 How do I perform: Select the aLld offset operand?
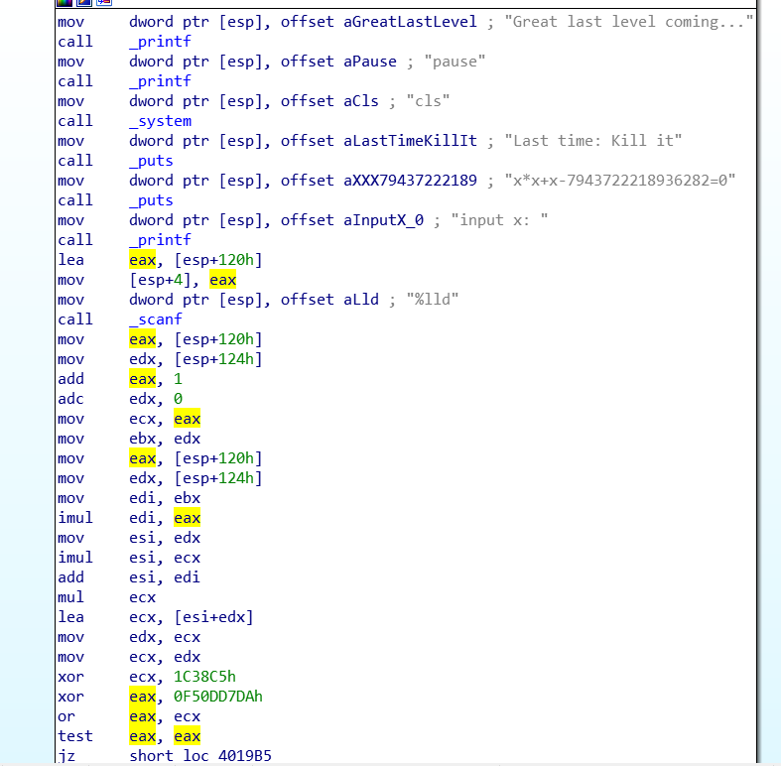tap(361, 300)
